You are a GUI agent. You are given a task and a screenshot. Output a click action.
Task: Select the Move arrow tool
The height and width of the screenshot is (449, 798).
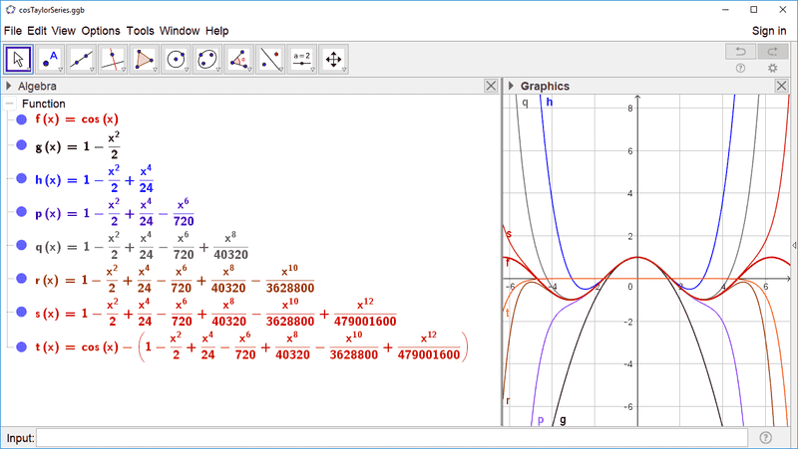(18, 59)
